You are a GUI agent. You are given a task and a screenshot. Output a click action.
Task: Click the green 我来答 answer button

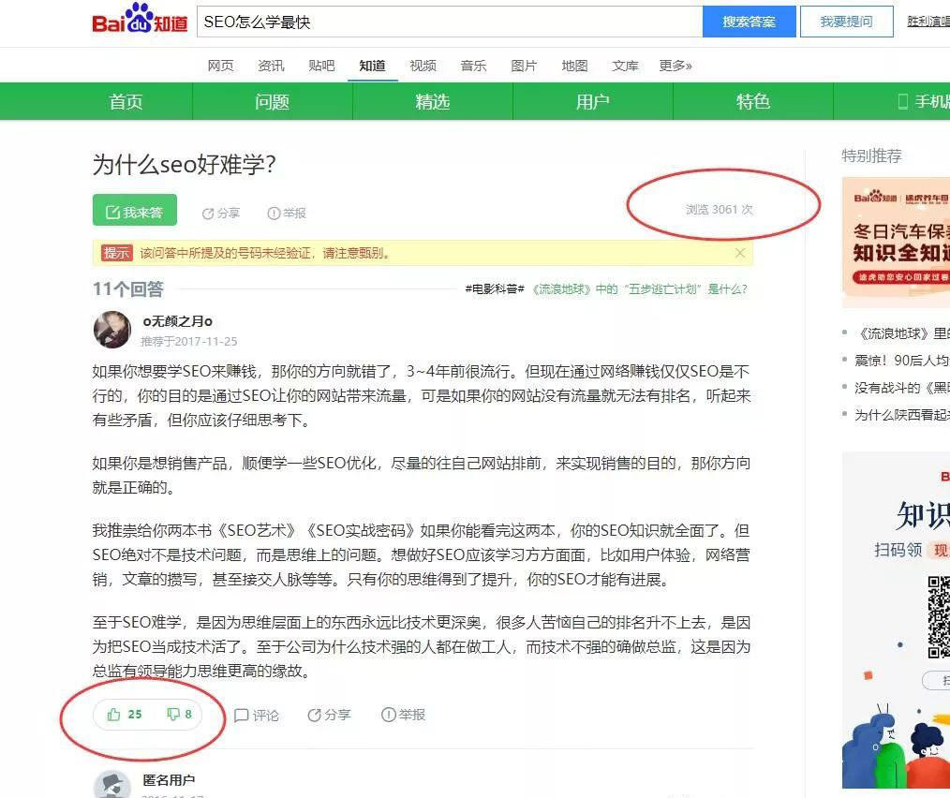[134, 212]
